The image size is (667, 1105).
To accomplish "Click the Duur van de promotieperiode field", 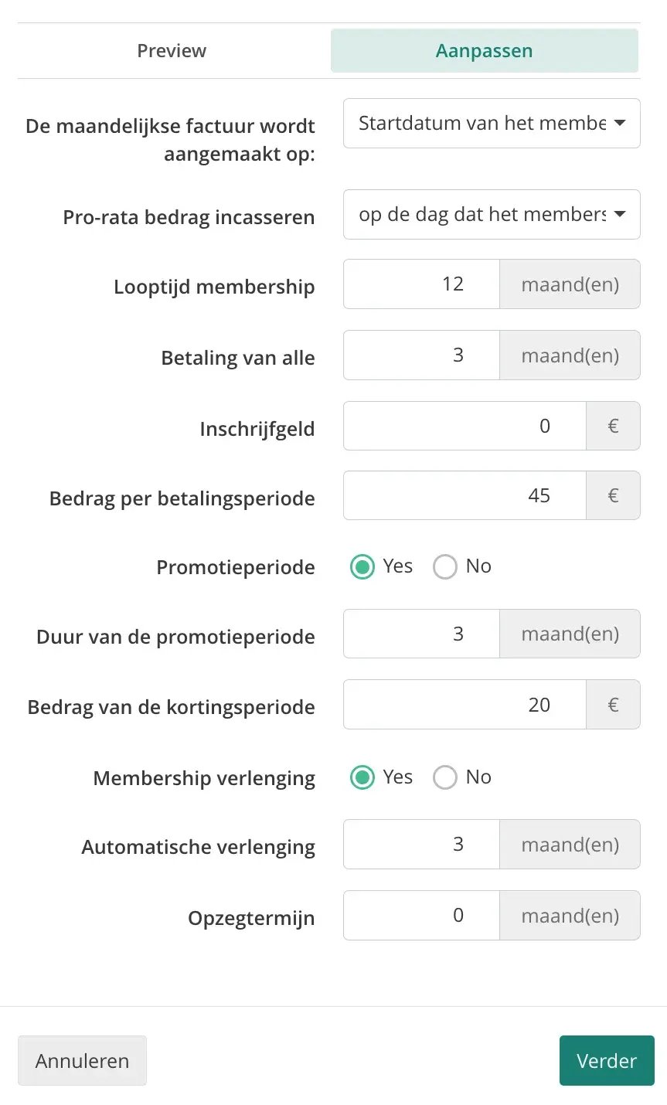I will coord(422,634).
